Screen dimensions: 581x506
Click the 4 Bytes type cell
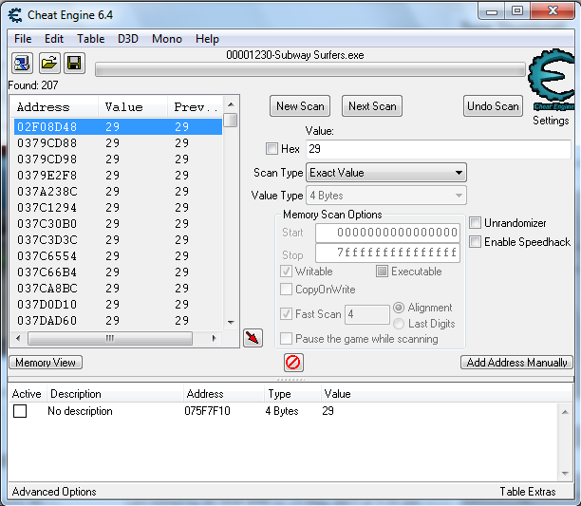click(282, 411)
